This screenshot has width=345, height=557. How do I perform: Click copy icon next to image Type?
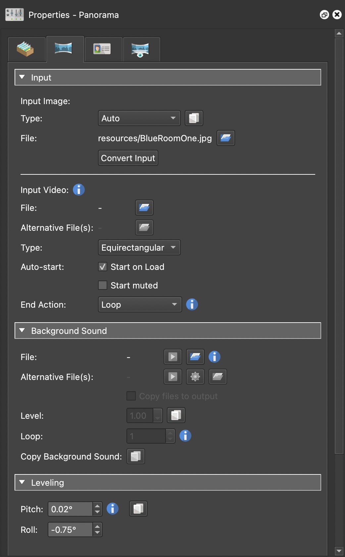coord(194,118)
